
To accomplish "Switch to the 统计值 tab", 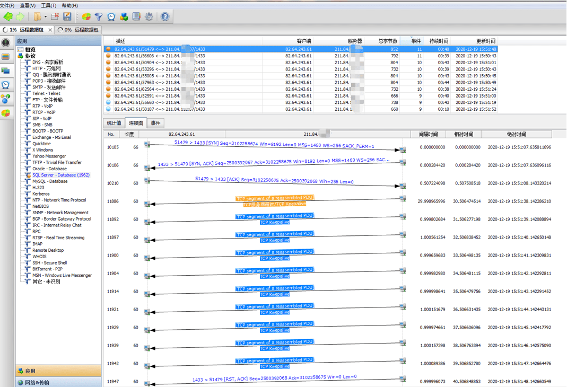I will [x=114, y=123].
